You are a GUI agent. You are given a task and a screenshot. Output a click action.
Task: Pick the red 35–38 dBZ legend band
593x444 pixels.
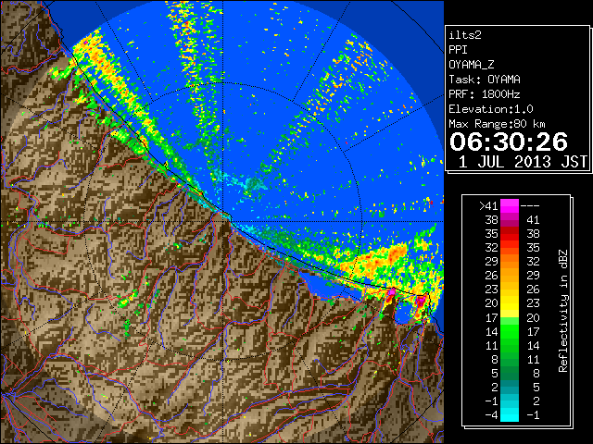pyautogui.click(x=510, y=234)
